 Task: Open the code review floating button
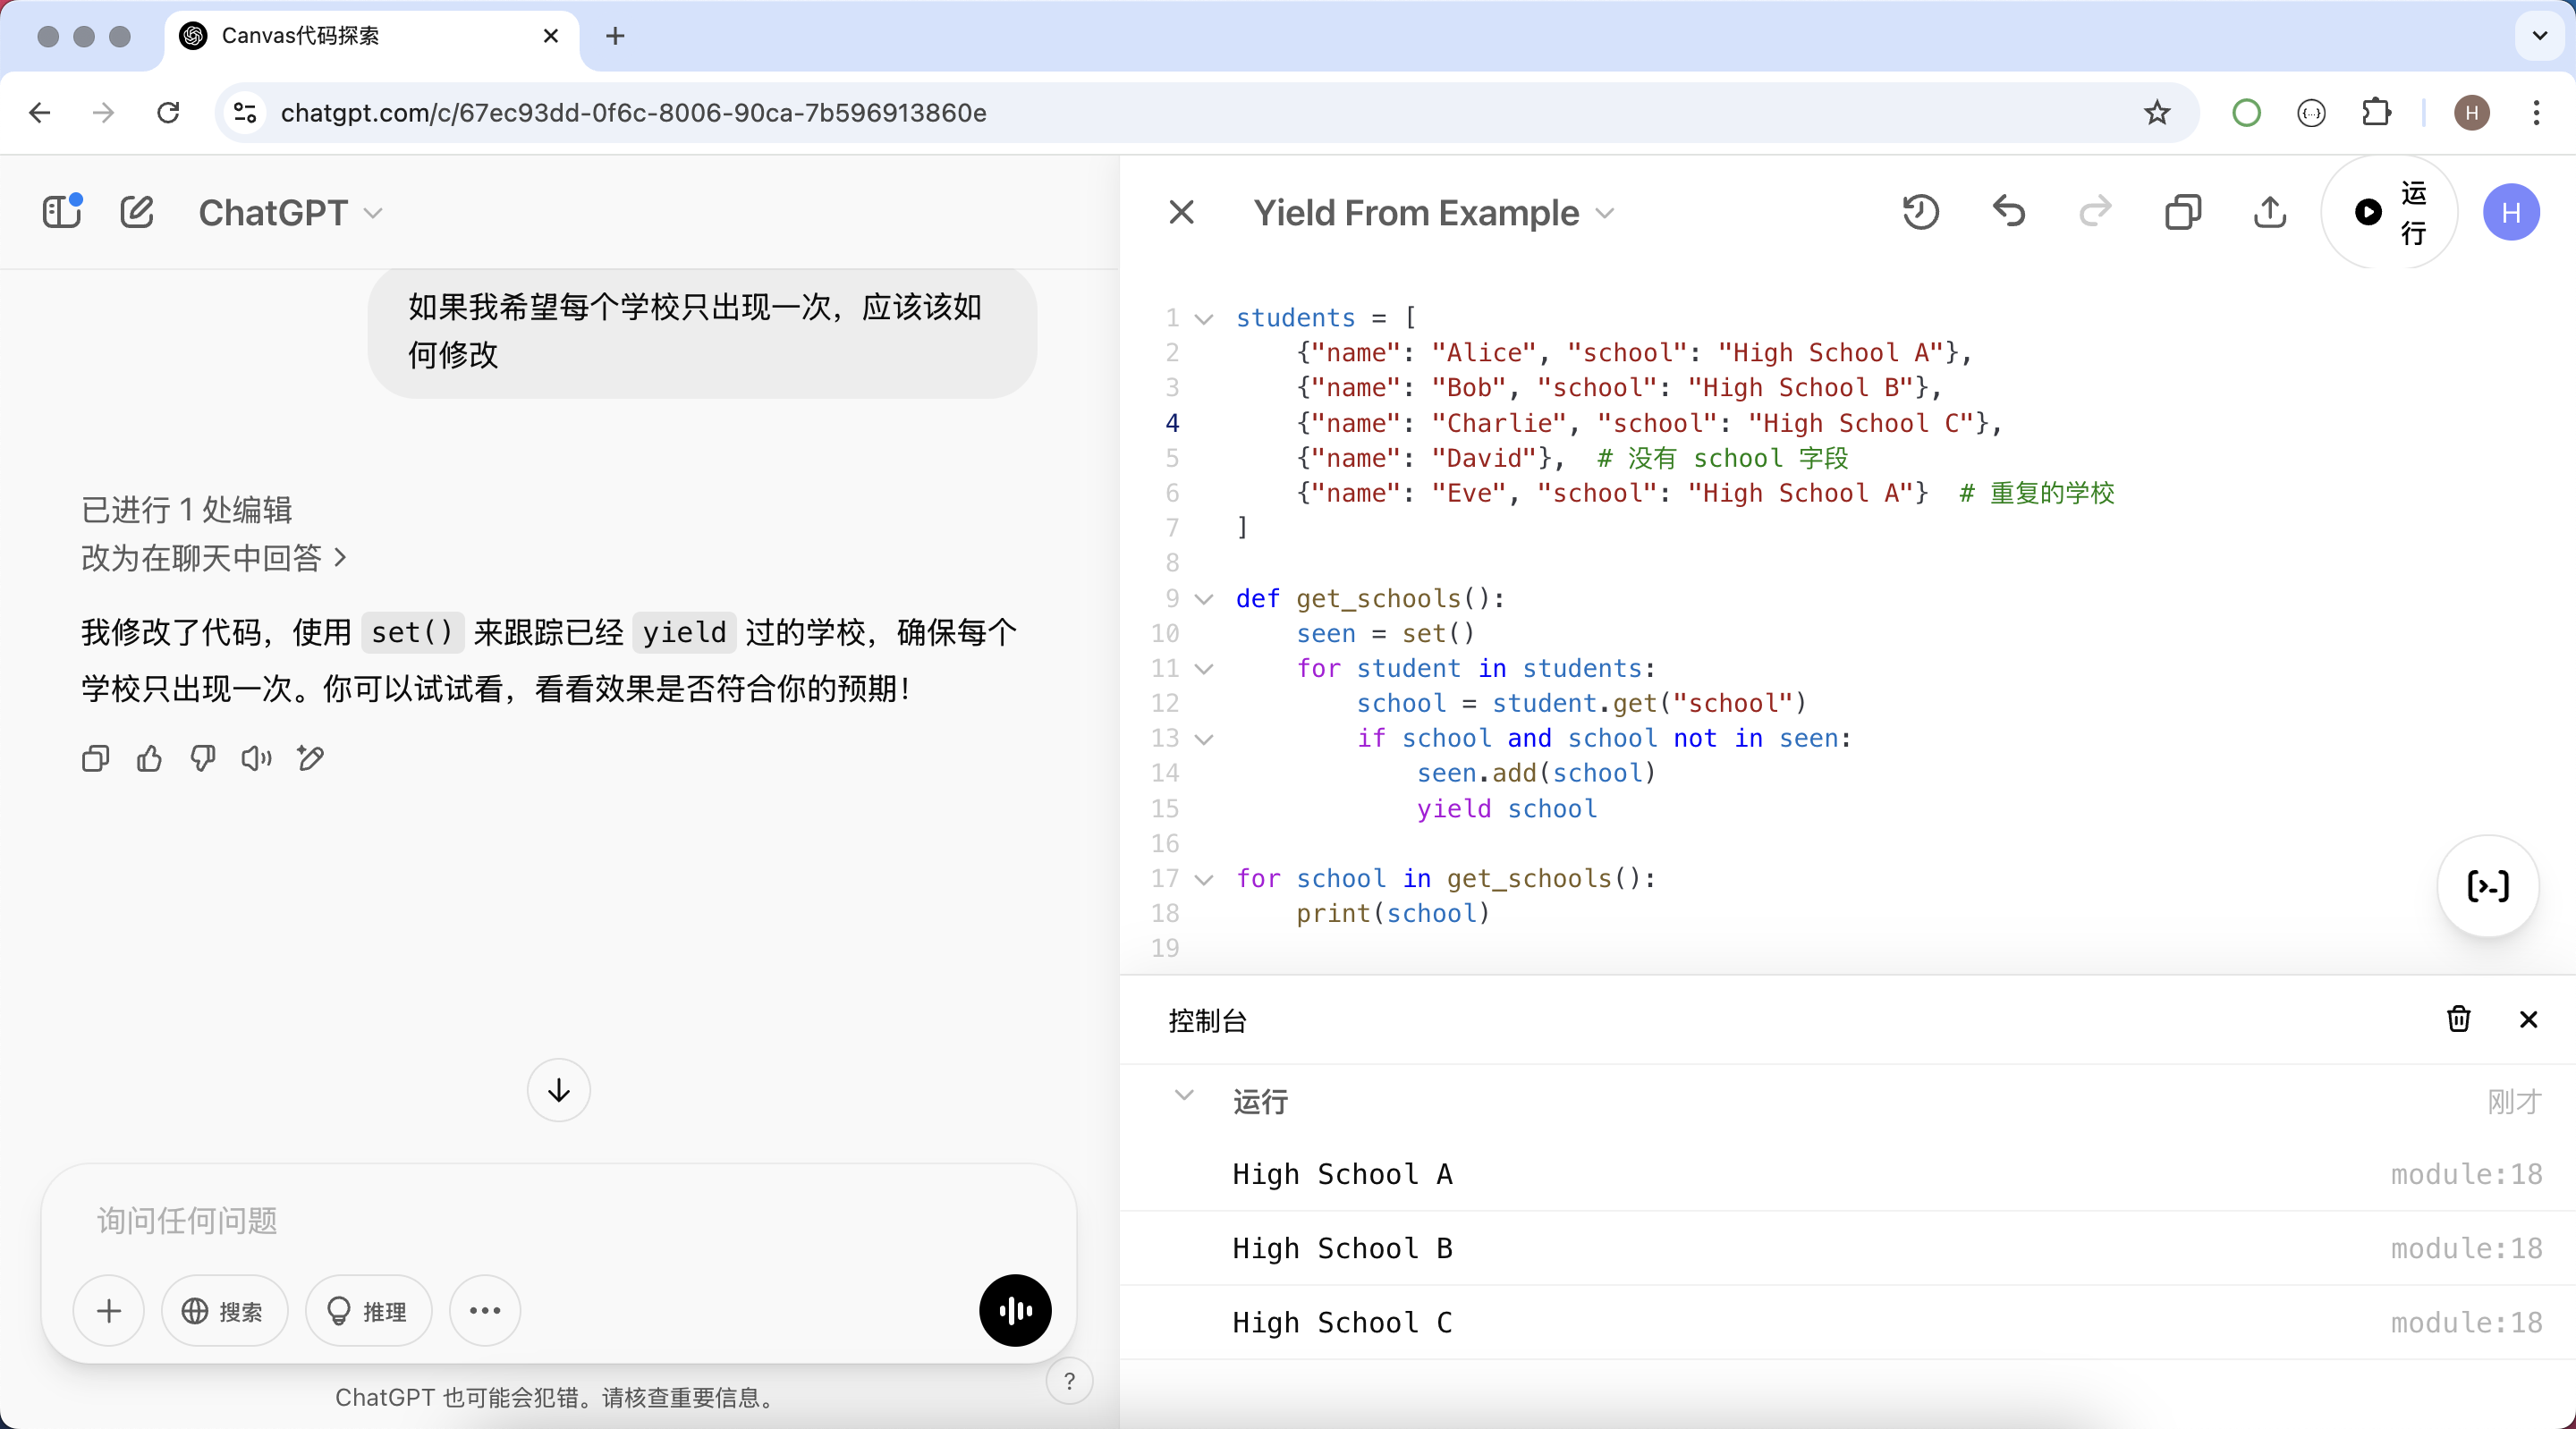pos(2487,886)
